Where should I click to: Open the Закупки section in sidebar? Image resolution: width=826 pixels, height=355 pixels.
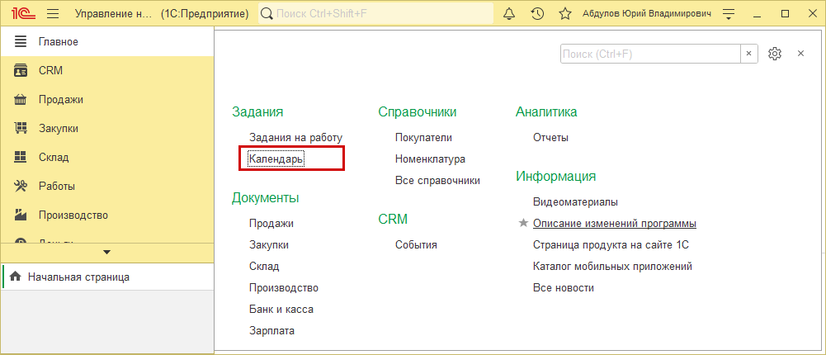coord(107,129)
